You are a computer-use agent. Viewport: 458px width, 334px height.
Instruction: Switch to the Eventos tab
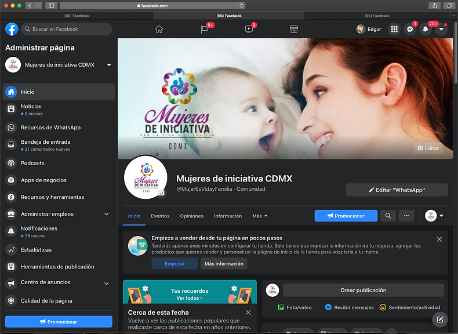160,216
